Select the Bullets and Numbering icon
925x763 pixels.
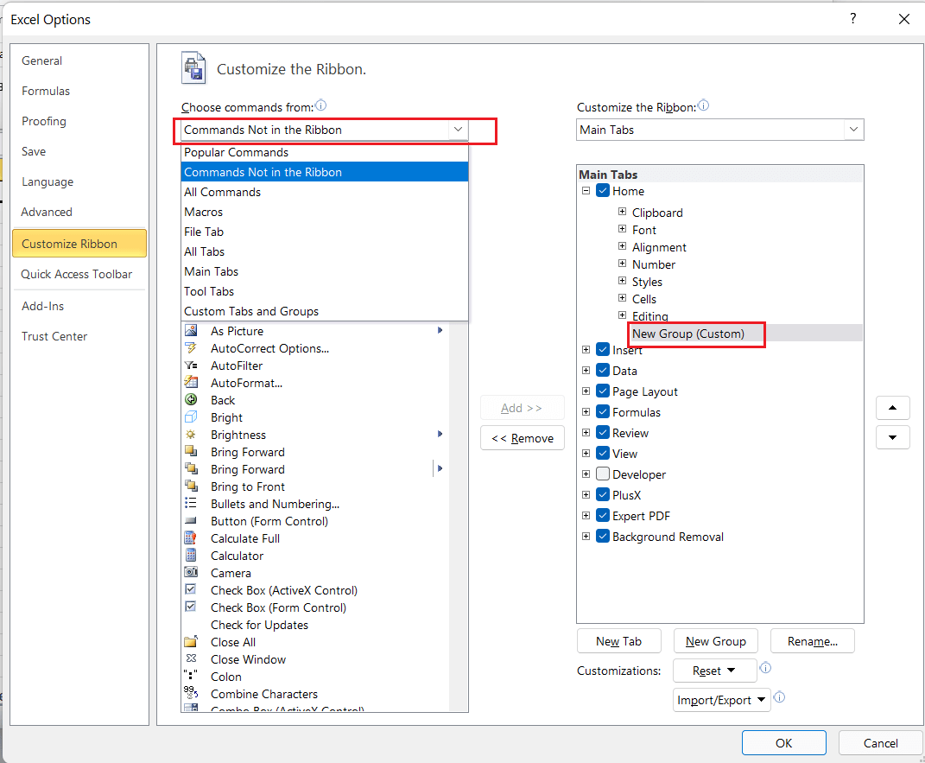click(191, 504)
